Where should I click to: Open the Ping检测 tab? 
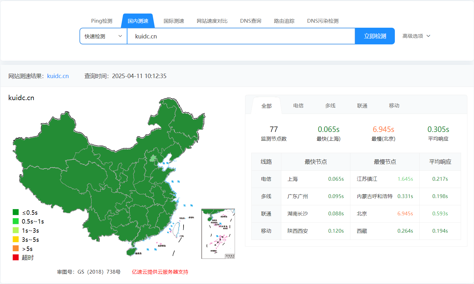point(102,21)
